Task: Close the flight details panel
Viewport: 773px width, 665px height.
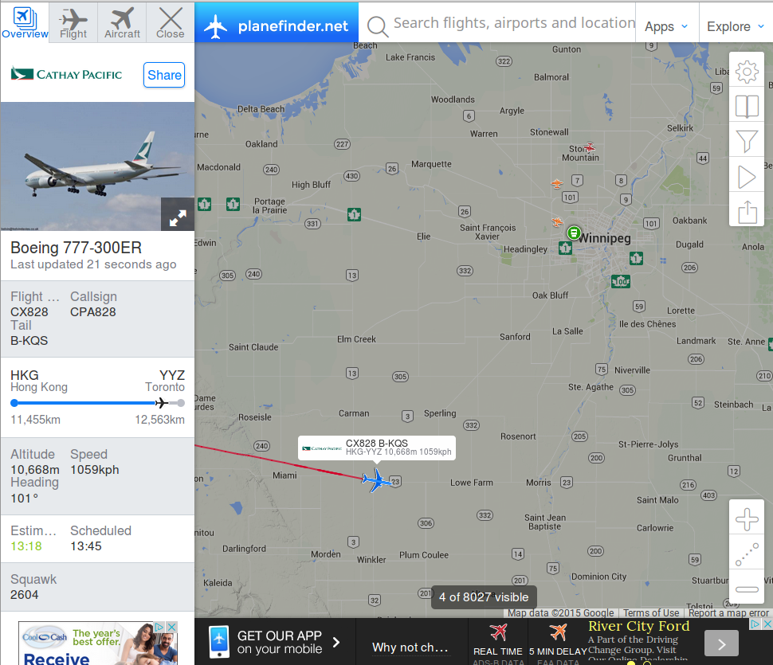Action: 170,22
